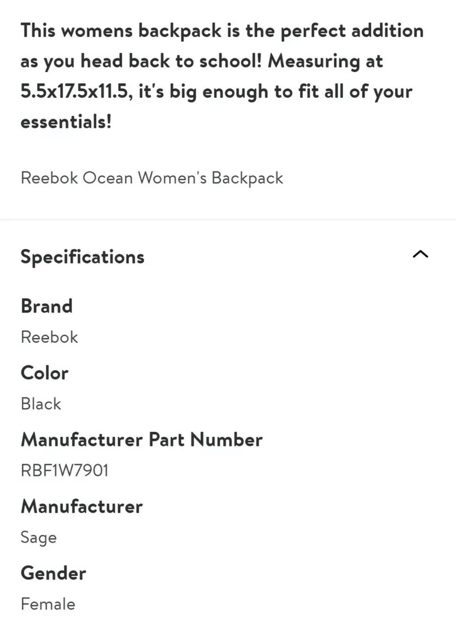Click "perfect addition" in the description
The height and width of the screenshot is (622, 456).
352,30
